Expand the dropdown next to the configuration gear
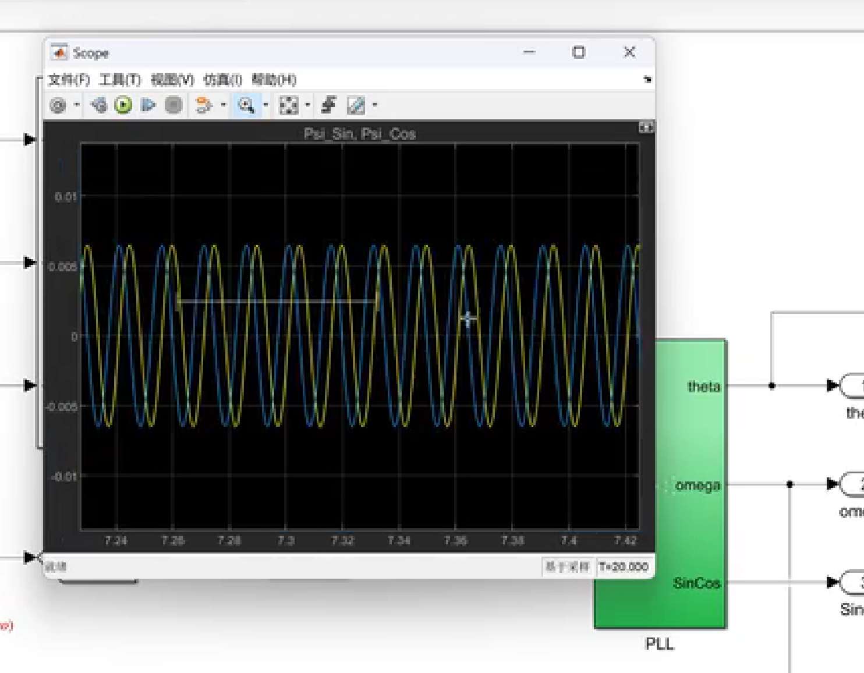Image resolution: width=864 pixels, height=673 pixels. coord(77,105)
